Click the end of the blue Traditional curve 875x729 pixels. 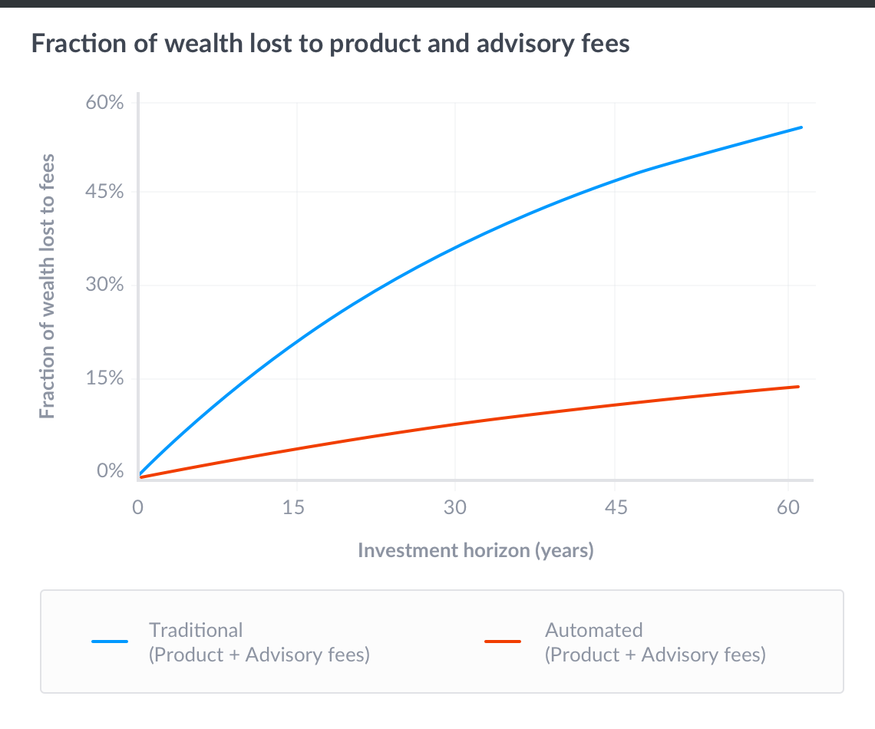coord(801,127)
